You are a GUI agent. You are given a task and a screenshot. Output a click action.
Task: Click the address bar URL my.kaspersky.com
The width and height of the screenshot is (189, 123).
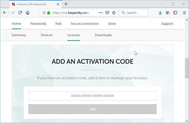coord(71,13)
